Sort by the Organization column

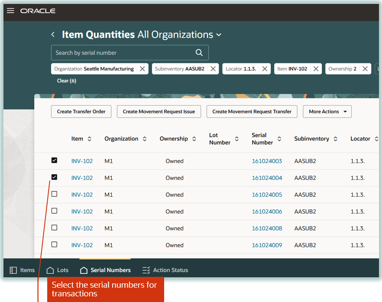[x=145, y=139]
